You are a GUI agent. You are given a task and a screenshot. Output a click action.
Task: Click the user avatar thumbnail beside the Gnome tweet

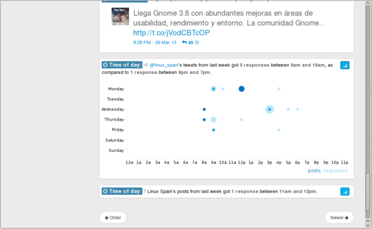coord(120,16)
